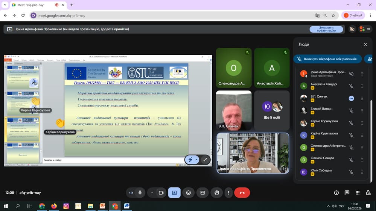Expand video settings arrow beside camera

(152, 193)
